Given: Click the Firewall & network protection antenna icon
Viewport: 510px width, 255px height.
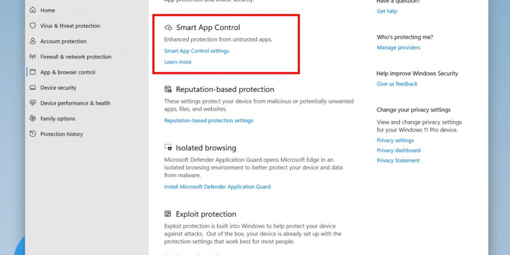Looking at the screenshot, I should pos(33,57).
